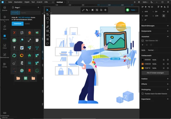Remove the Doodle style filter tag

[x=19, y=12]
